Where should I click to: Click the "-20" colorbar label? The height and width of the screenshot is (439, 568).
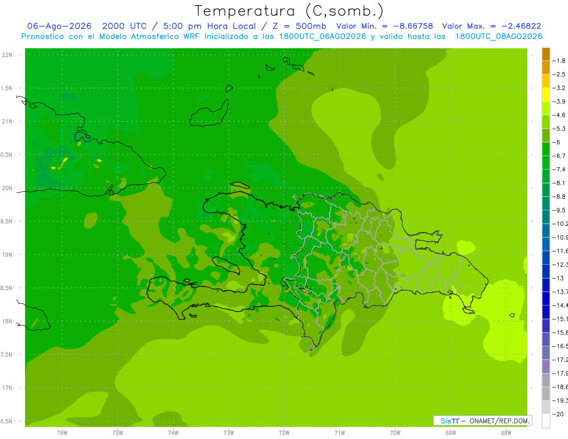[559, 414]
